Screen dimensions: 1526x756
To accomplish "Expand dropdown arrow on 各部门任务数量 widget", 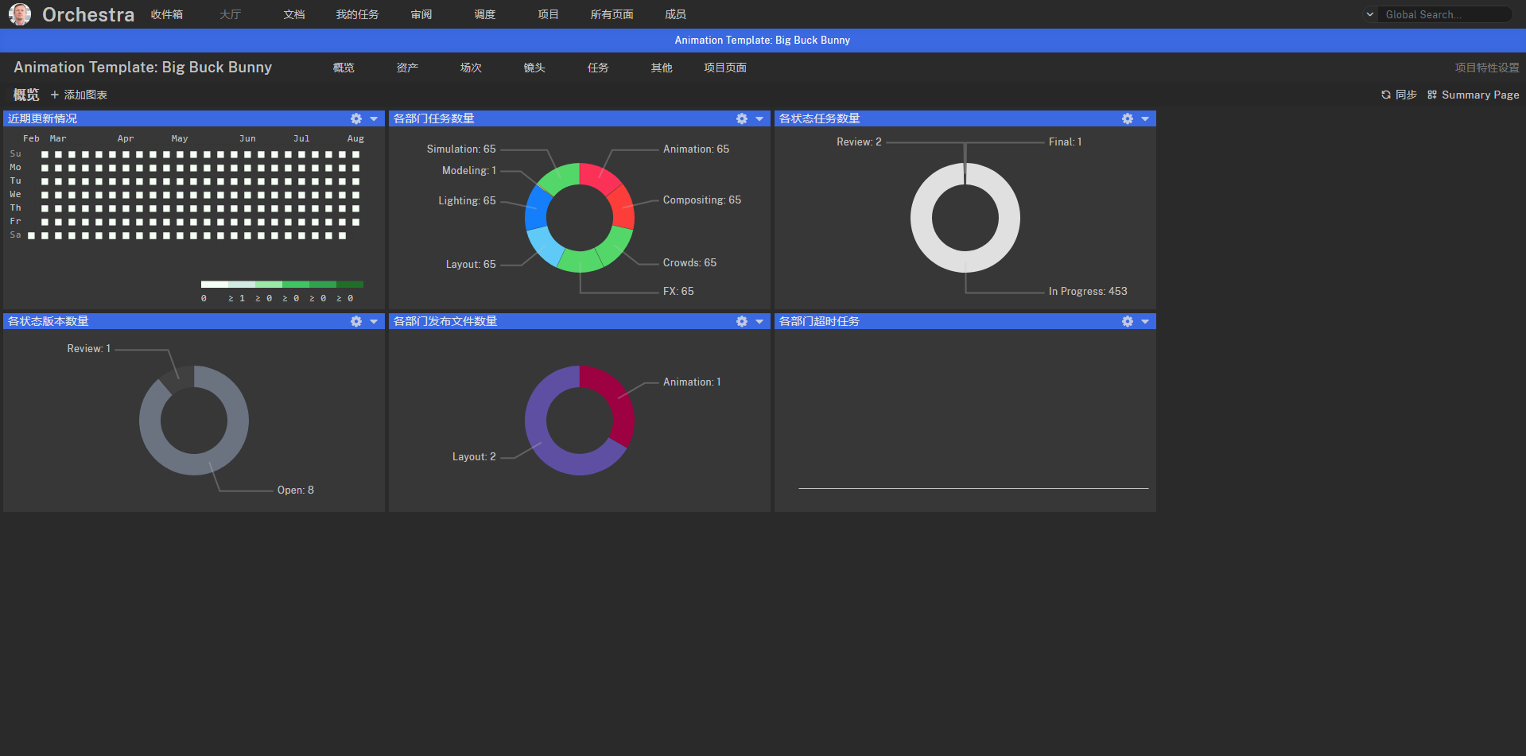I will pos(759,118).
